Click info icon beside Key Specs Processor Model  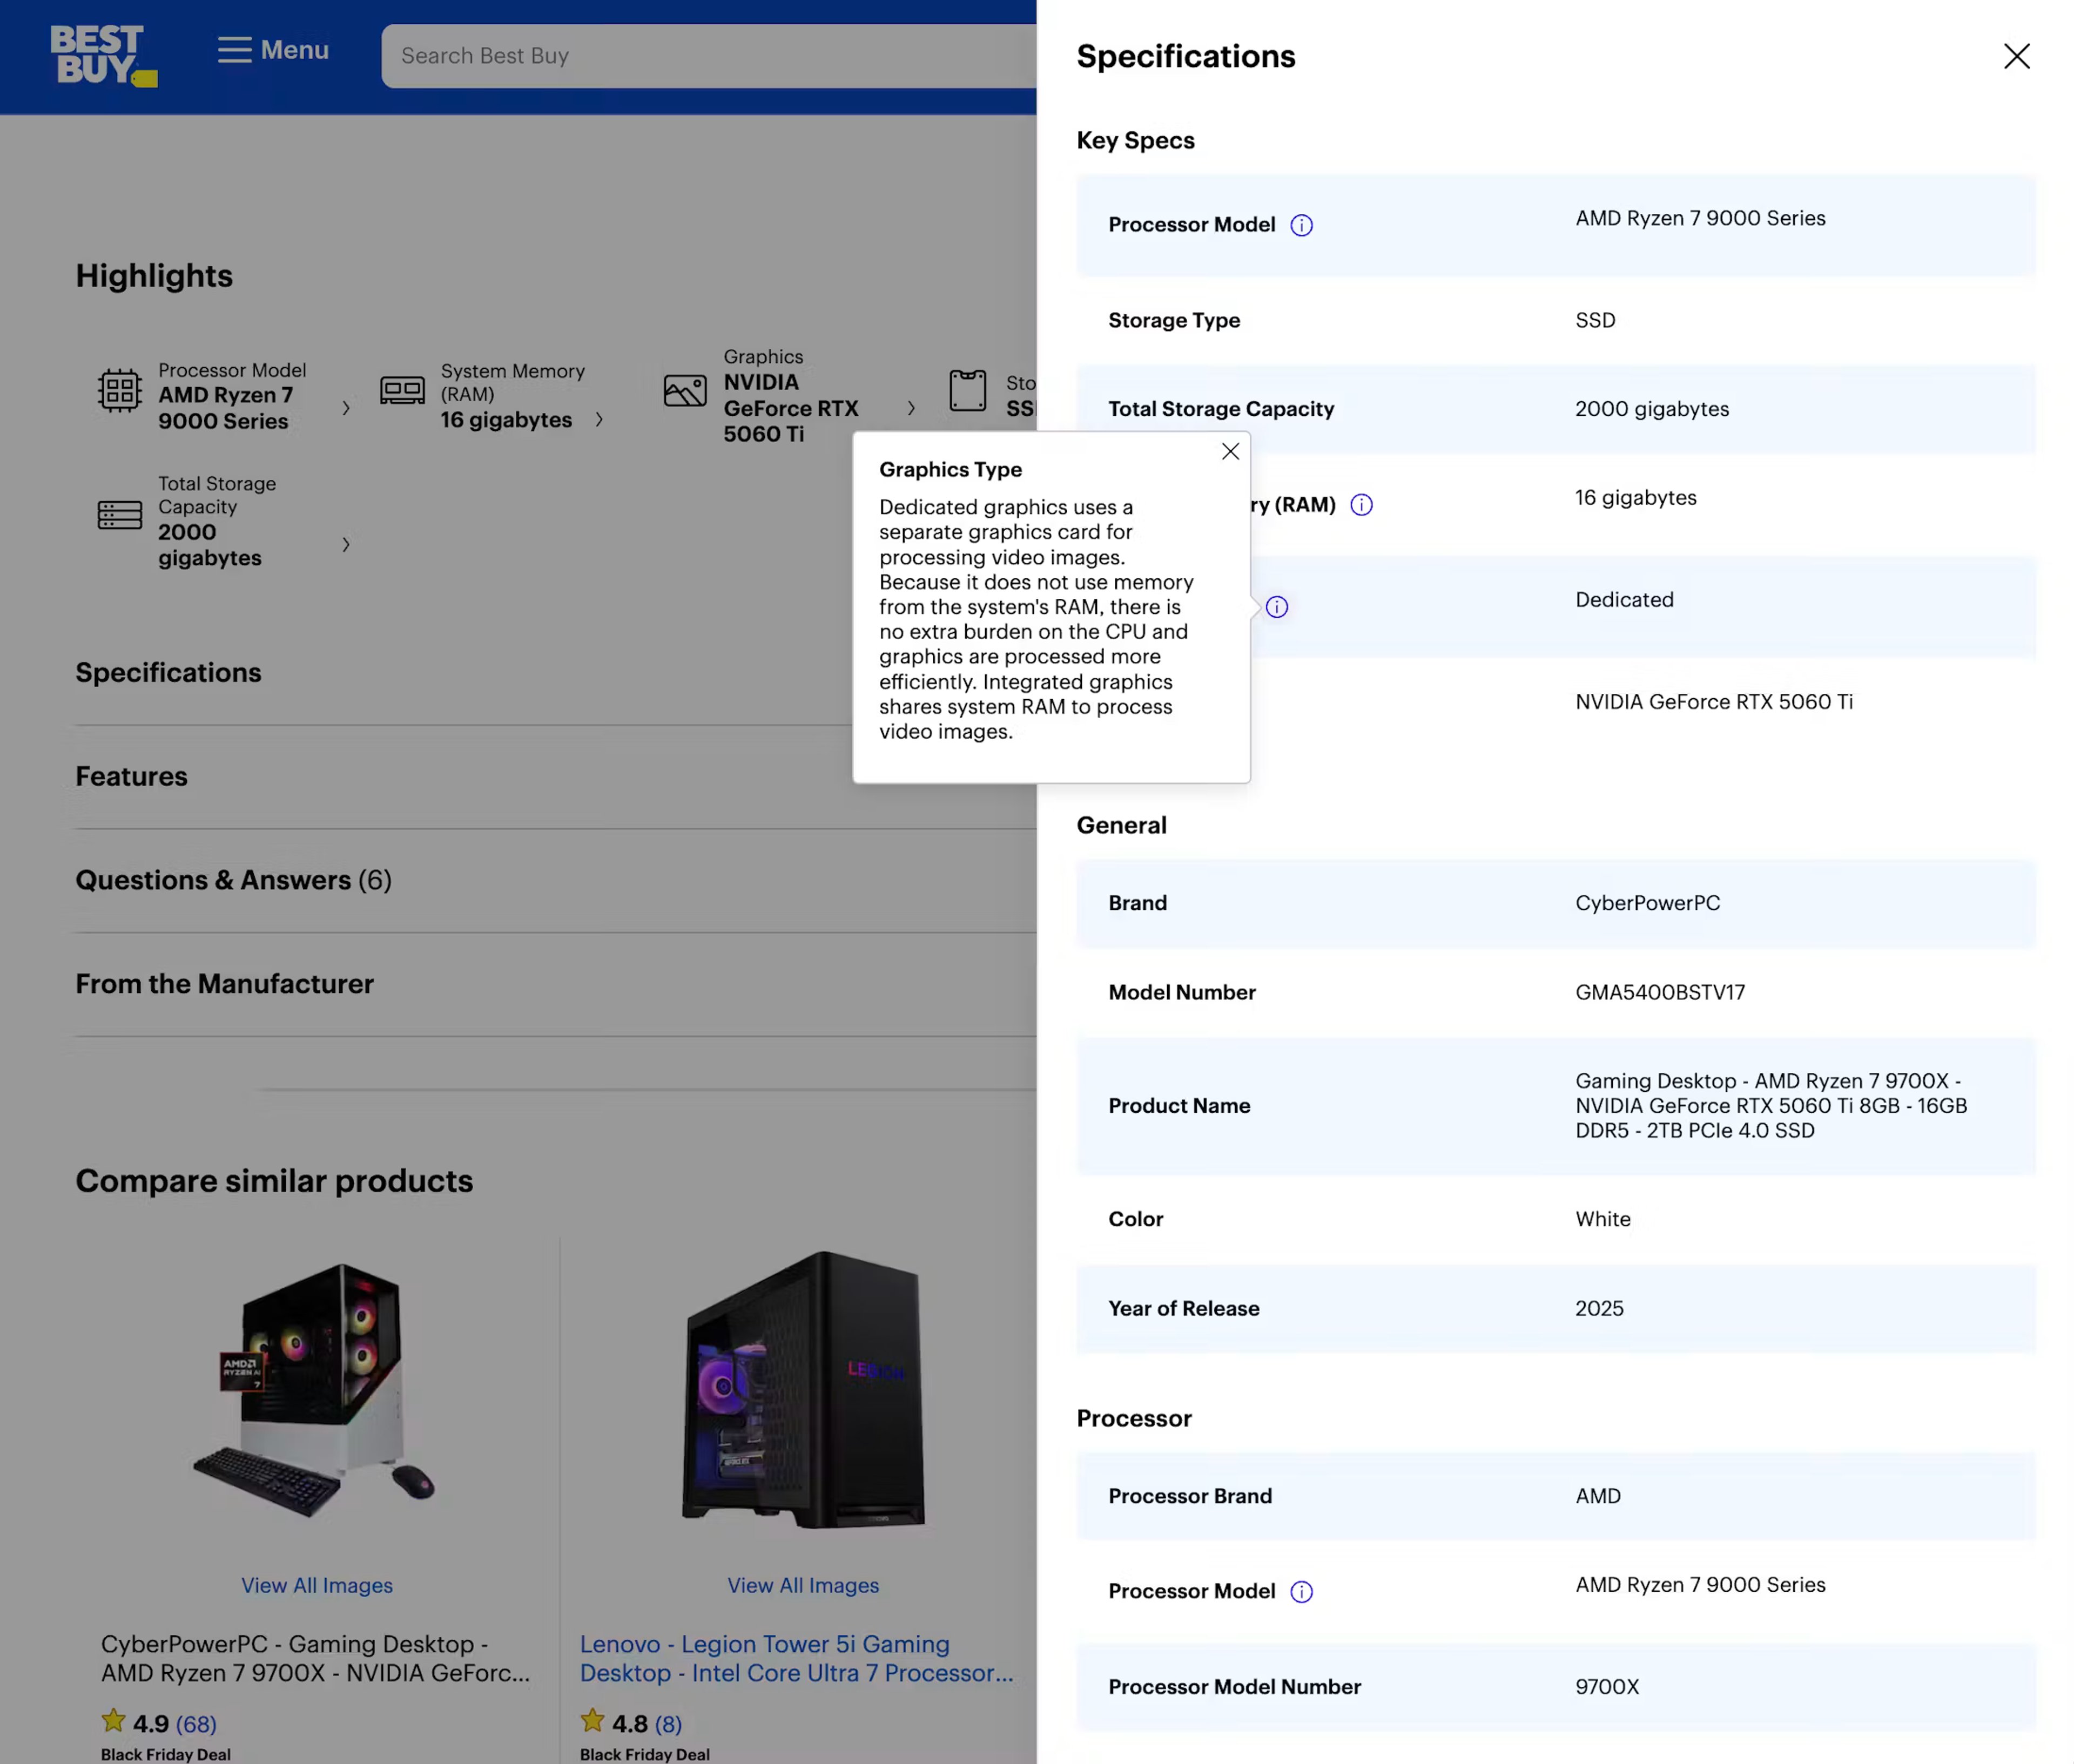pyautogui.click(x=1301, y=225)
